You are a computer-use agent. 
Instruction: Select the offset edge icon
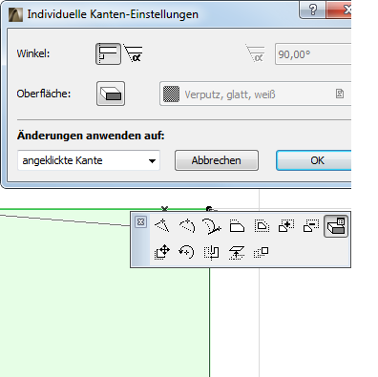pos(237,226)
